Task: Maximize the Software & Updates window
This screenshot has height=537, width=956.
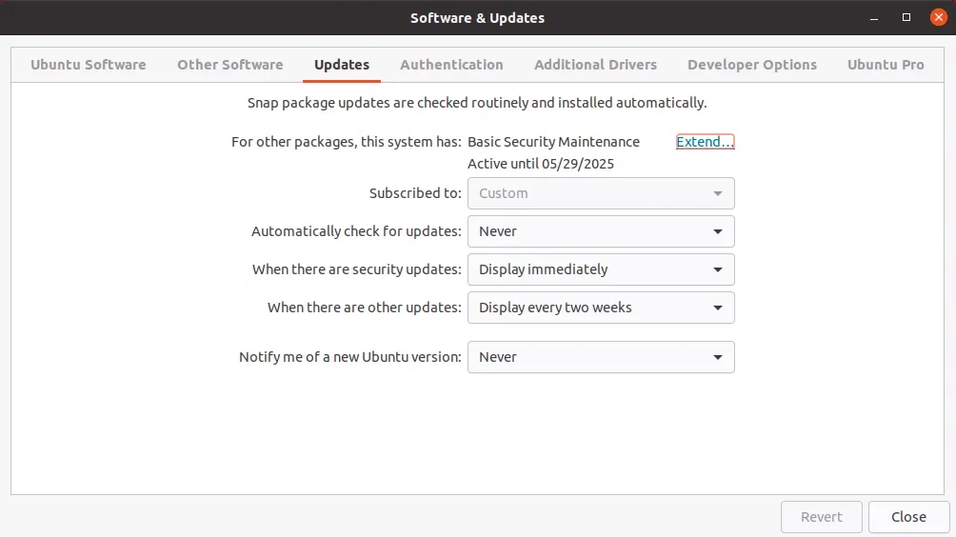Action: click(906, 18)
